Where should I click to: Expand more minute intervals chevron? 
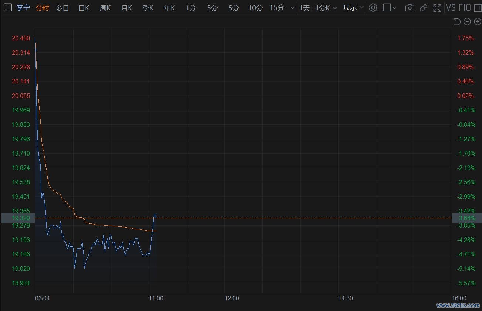[x=293, y=8]
